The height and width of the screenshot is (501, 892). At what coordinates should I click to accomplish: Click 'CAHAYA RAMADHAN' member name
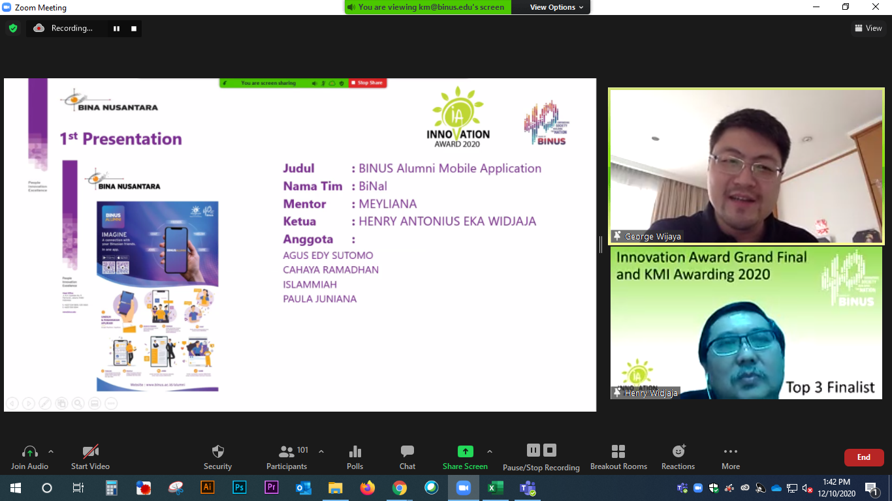tap(330, 269)
